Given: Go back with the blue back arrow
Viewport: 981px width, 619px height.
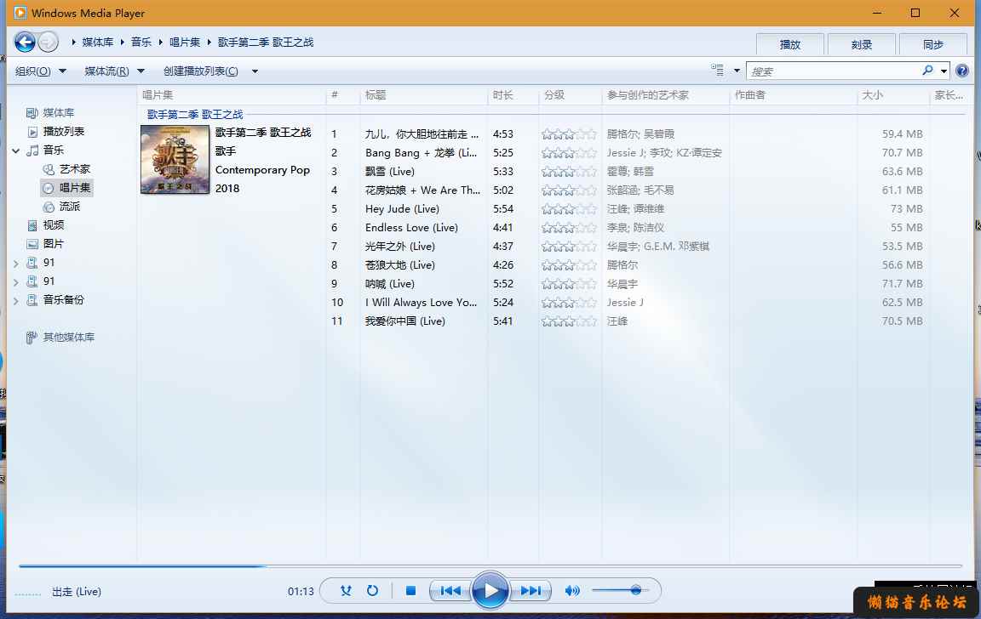Looking at the screenshot, I should click(25, 43).
